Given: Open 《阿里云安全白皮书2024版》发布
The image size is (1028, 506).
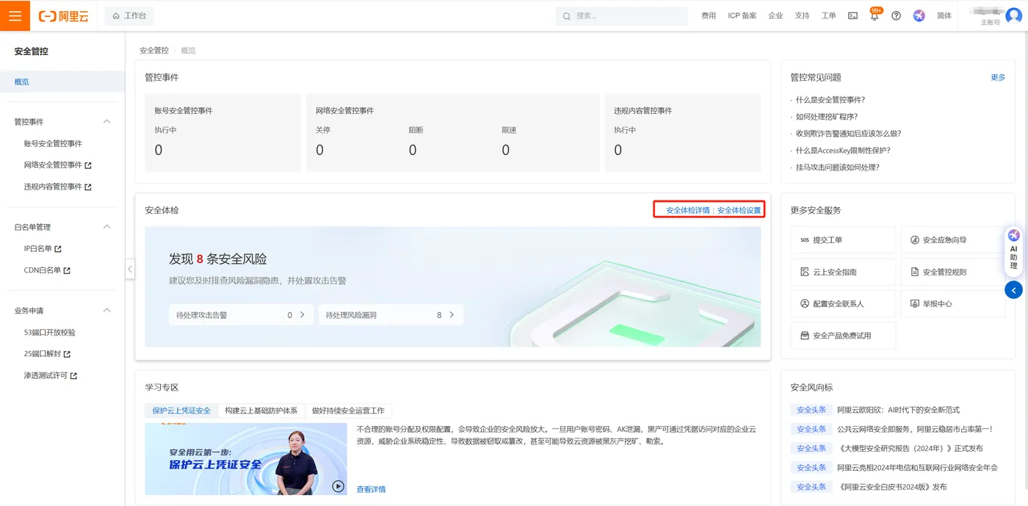Looking at the screenshot, I should point(891,487).
